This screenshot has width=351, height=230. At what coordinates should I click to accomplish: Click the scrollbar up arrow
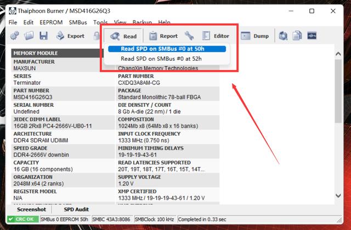coord(338,54)
